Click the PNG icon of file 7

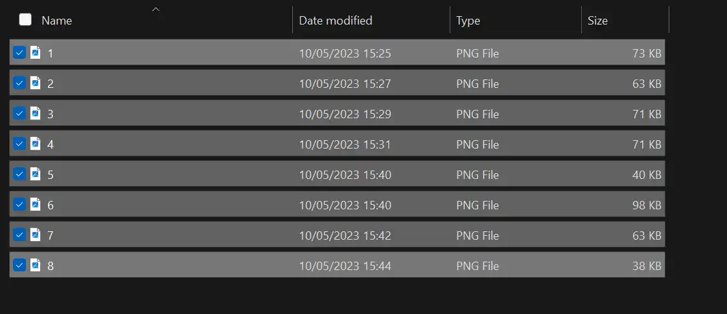(35, 235)
